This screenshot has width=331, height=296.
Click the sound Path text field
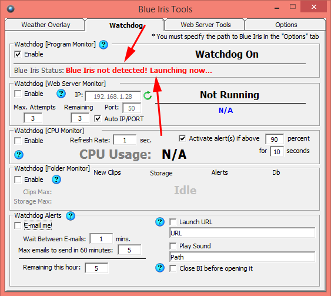(242, 257)
